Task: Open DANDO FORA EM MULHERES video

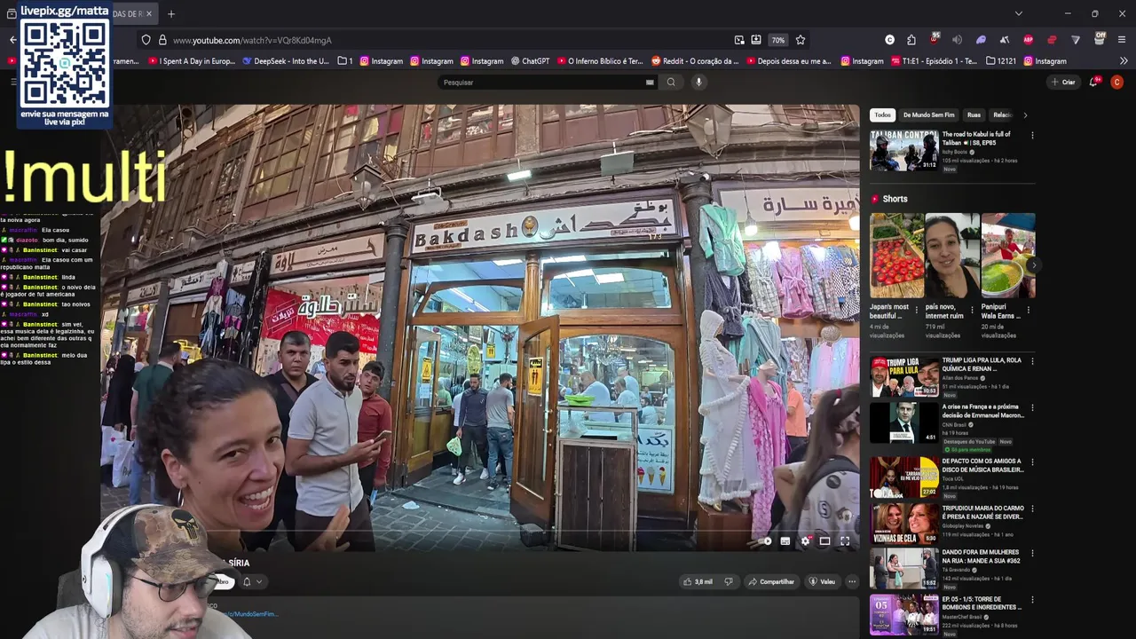Action: (903, 568)
